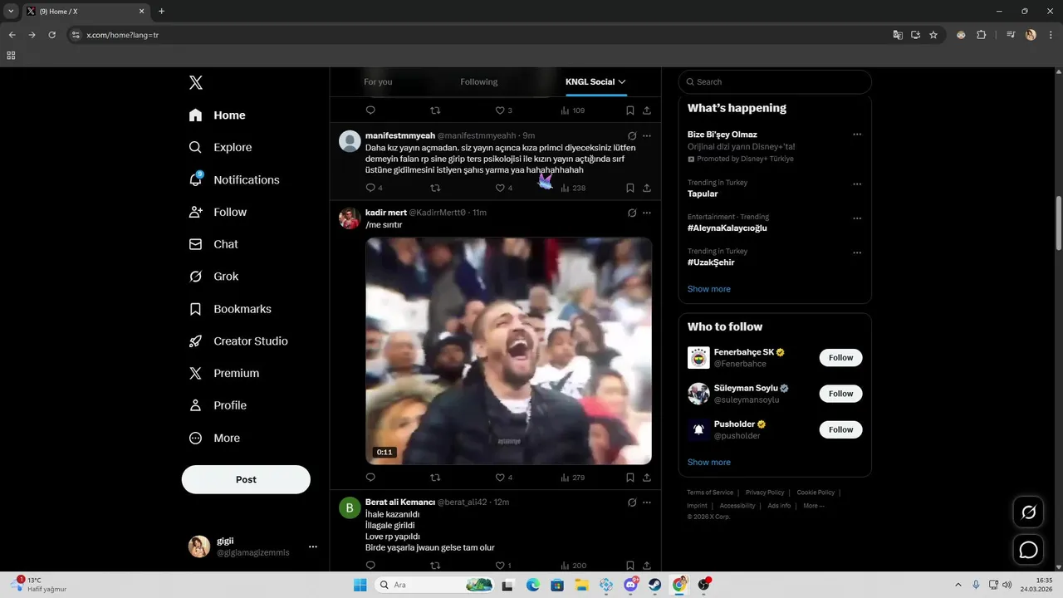Open Creator Studio
Viewport: 1063px width, 598px height.
tap(239, 341)
